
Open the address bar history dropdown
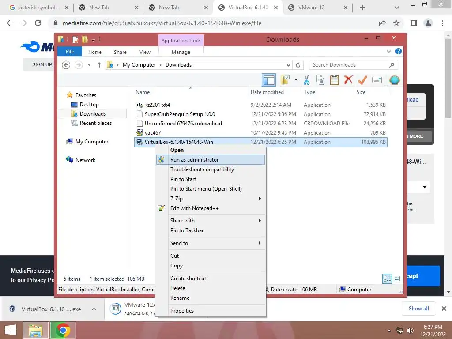click(x=288, y=65)
